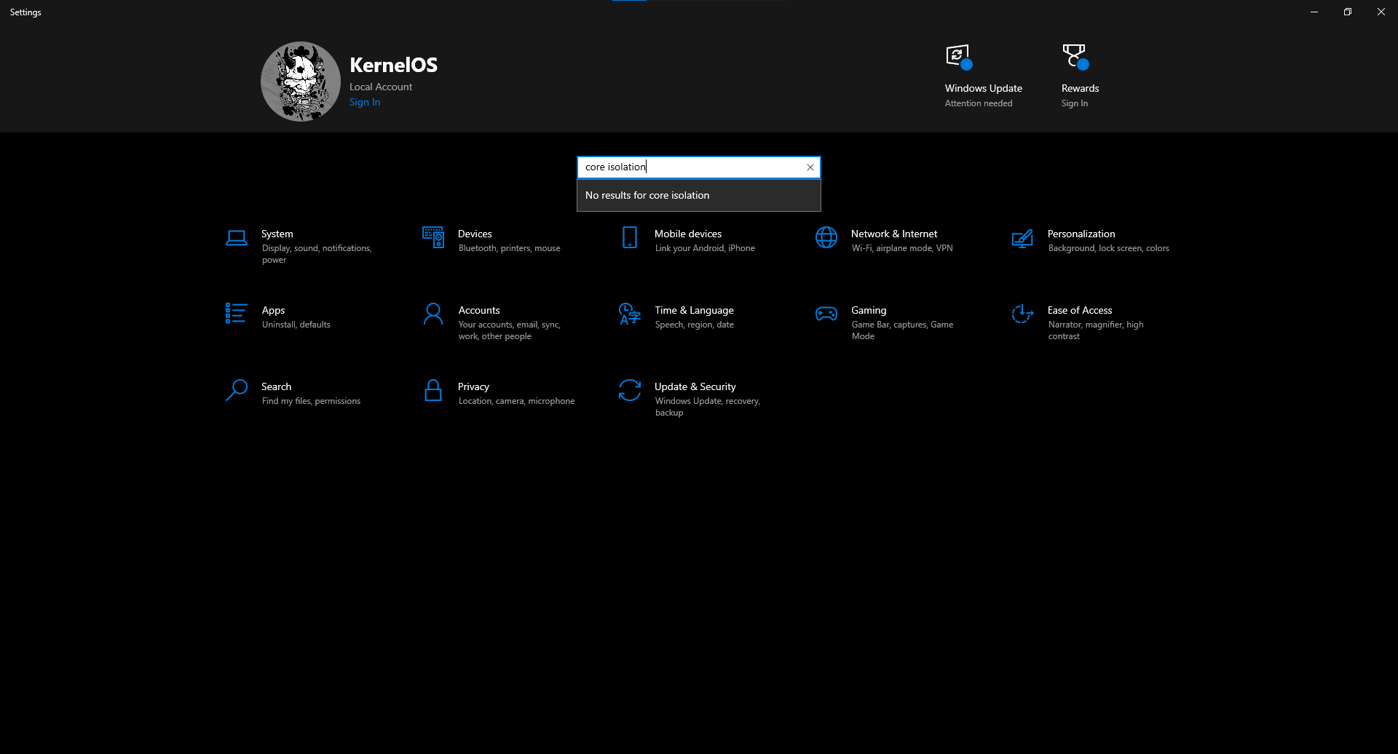Click the Time & Language title
This screenshot has height=754, width=1398.
click(x=694, y=310)
